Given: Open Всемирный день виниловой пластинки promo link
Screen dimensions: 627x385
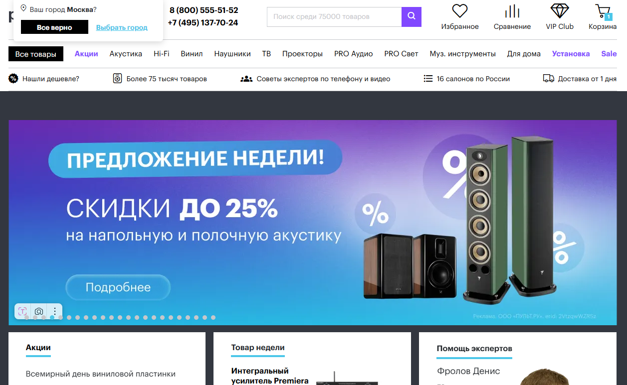Looking at the screenshot, I should 101,374.
